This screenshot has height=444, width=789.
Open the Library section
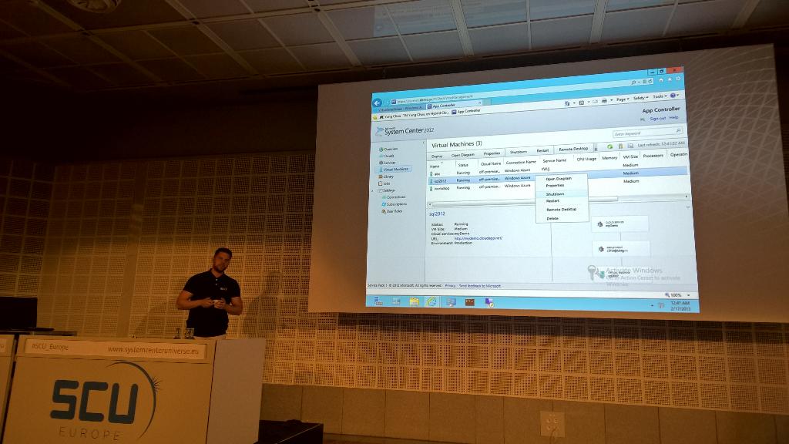(x=388, y=176)
